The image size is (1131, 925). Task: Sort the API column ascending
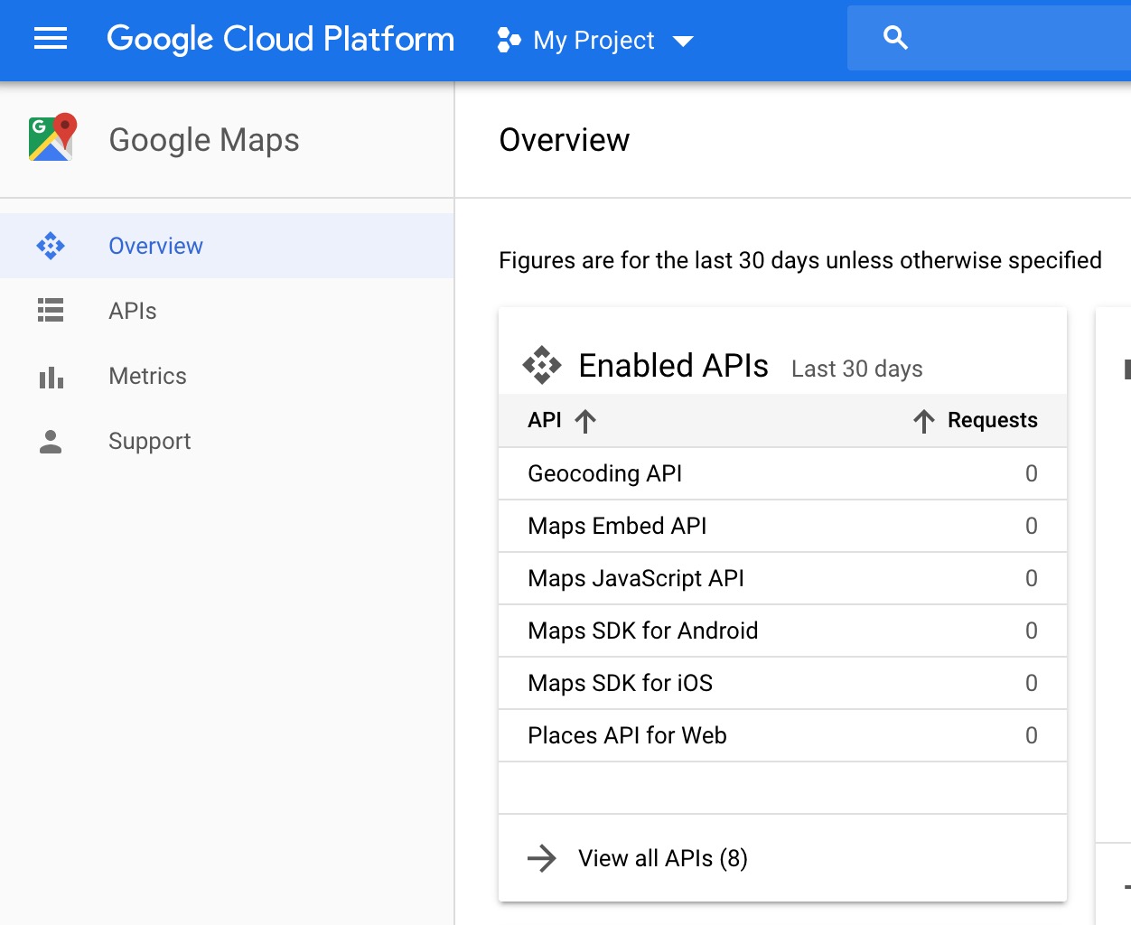[584, 419]
